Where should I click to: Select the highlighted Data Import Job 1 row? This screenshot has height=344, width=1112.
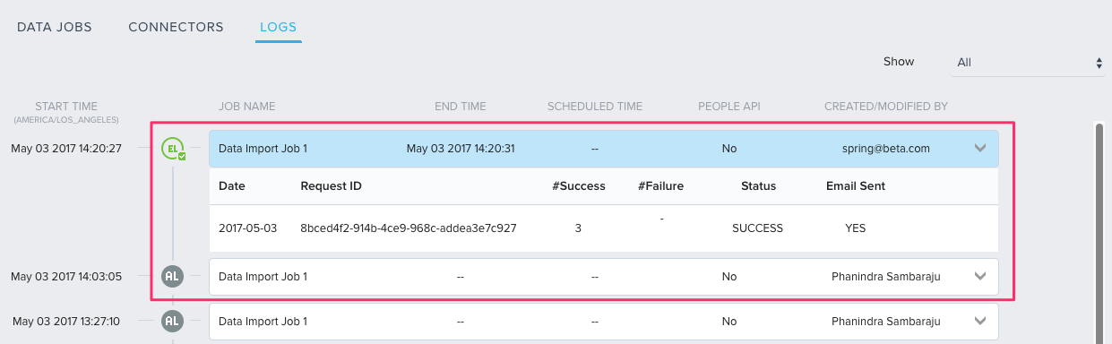pos(603,149)
